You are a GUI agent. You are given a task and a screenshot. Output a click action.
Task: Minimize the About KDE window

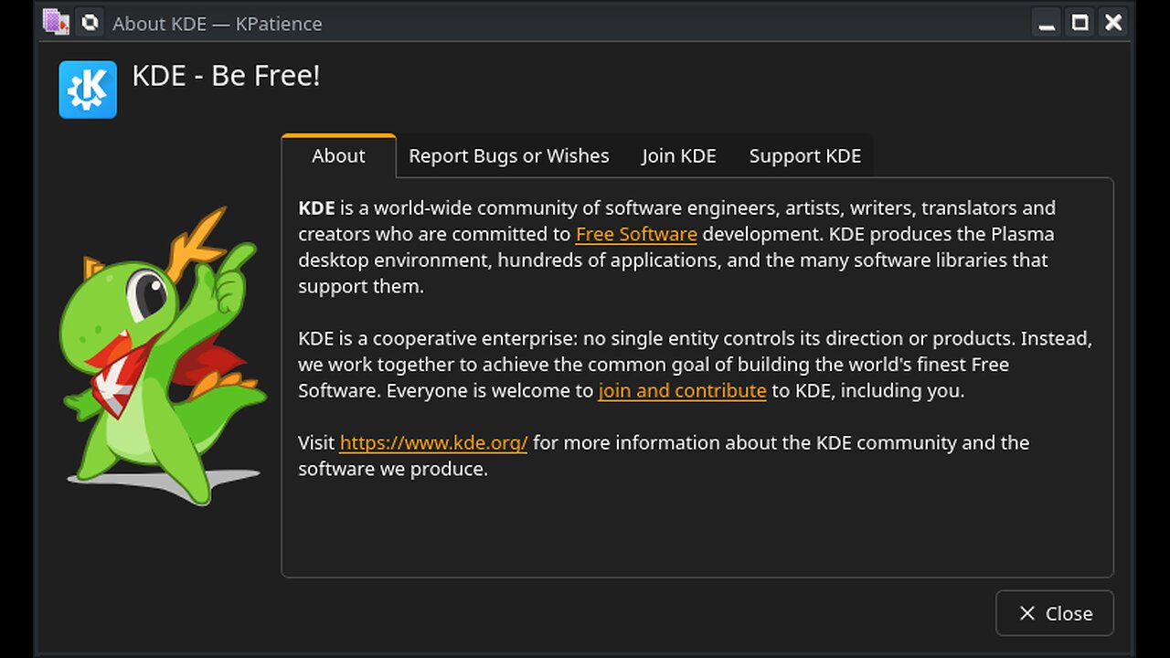click(x=1047, y=23)
